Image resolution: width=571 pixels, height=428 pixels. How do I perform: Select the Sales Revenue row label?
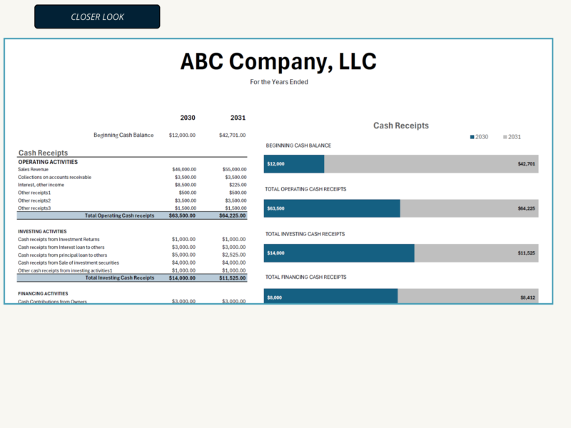click(x=33, y=169)
